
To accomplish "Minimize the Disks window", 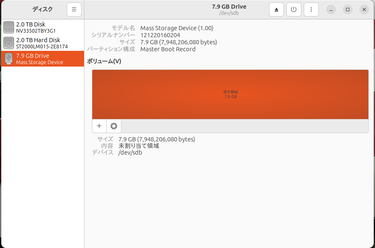I will coord(331,10).
